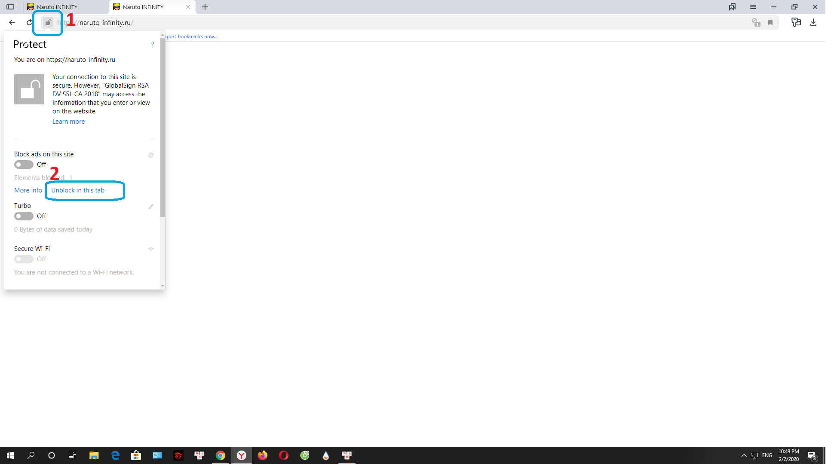Launch Opera from taskbar
Image resolution: width=834 pixels, height=464 pixels.
[x=284, y=455]
